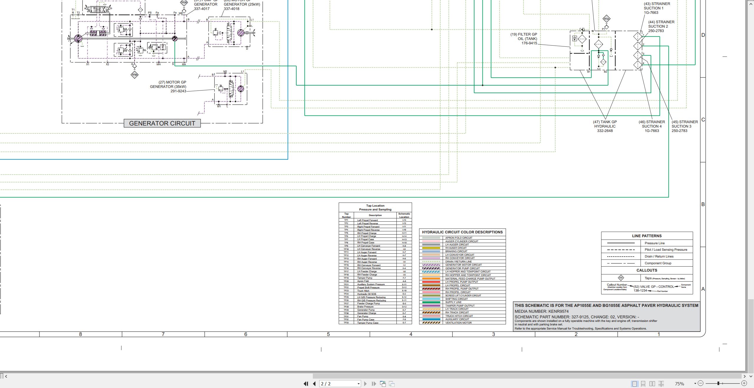
Task: Click the Component Group pattern entry
Action: coord(647,263)
